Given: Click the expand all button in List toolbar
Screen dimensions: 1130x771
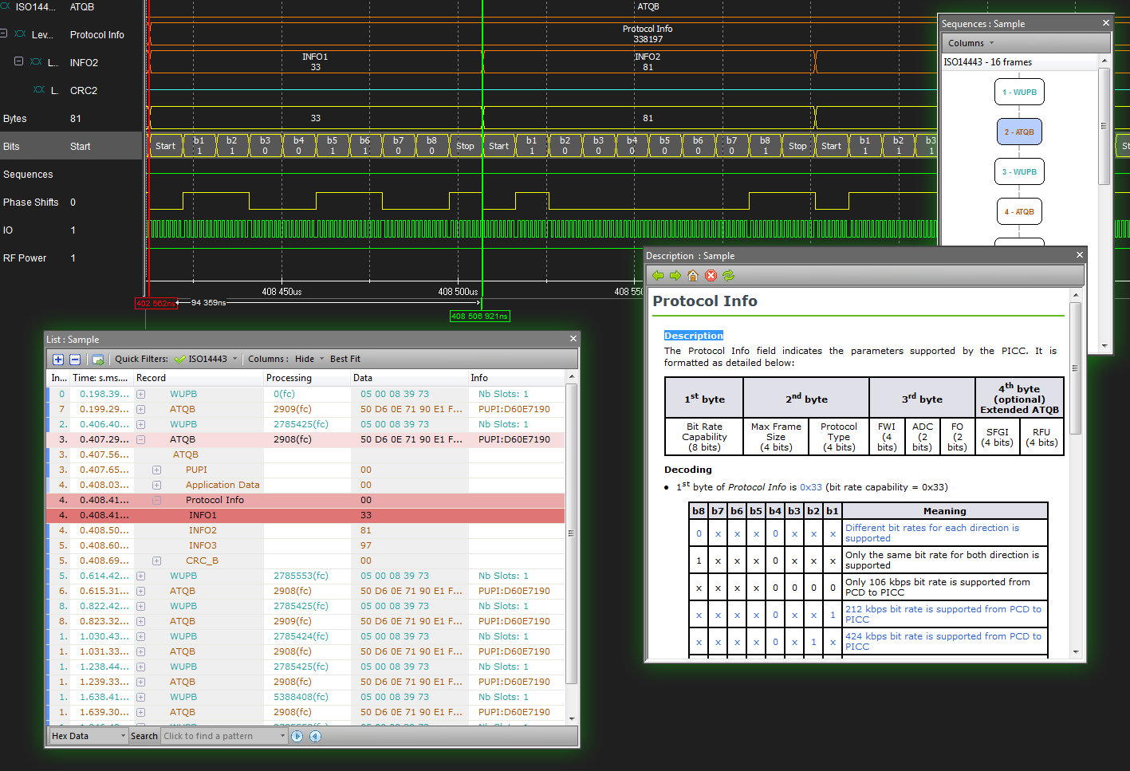Looking at the screenshot, I should point(58,360).
